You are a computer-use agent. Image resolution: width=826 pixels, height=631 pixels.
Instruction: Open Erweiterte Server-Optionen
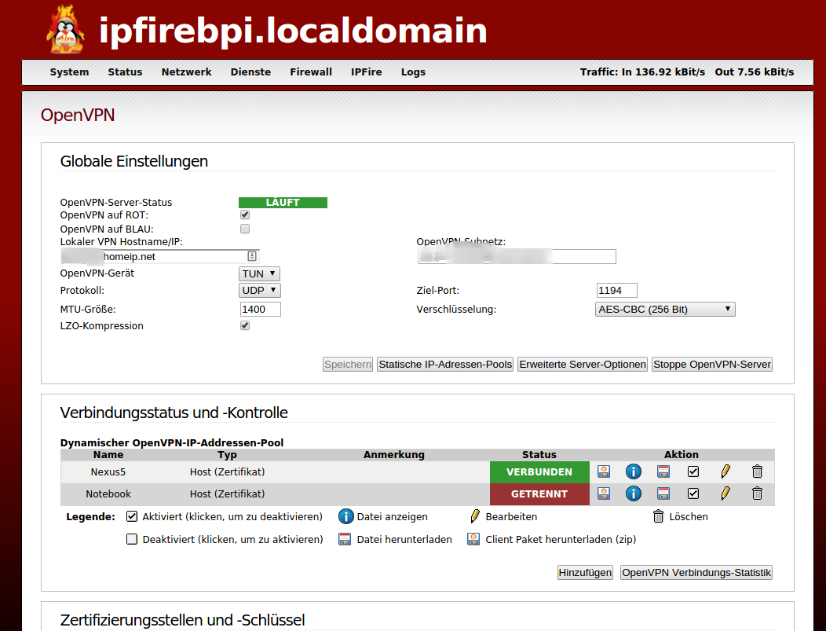pyautogui.click(x=583, y=365)
